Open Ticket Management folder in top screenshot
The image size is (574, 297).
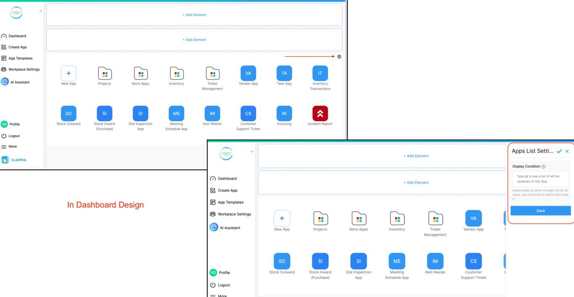click(x=212, y=73)
